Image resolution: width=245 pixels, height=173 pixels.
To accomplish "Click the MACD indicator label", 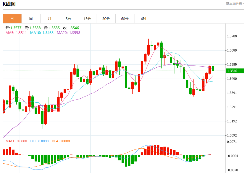I will coord(16,141).
